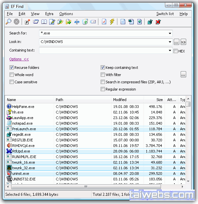Image resolution: width=198 pixels, height=204 pixels.
Task: Click the grey Stop search icon
Action: (16, 22)
